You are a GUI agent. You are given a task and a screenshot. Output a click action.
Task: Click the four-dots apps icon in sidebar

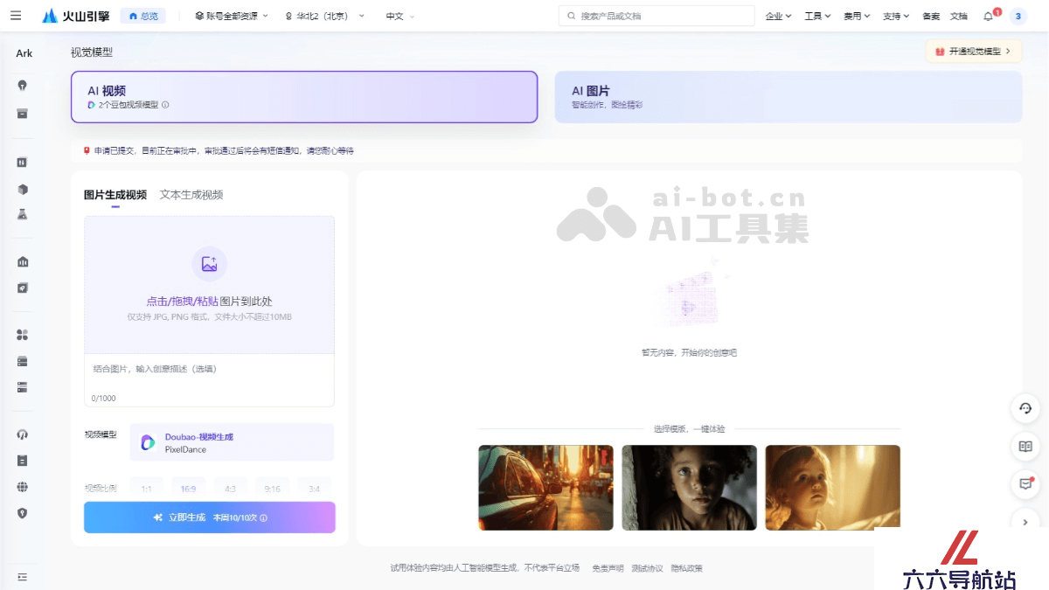[23, 335]
